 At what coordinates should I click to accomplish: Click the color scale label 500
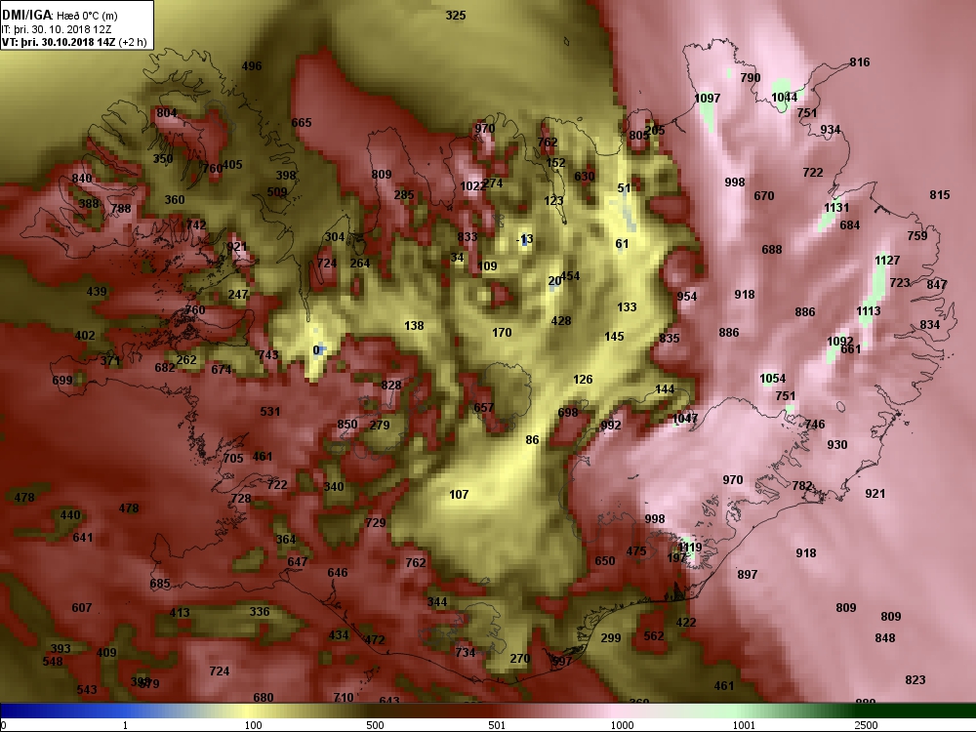[x=375, y=725]
